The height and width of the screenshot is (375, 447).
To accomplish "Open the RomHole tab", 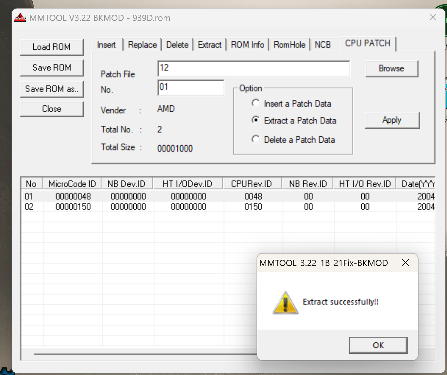I will 290,45.
